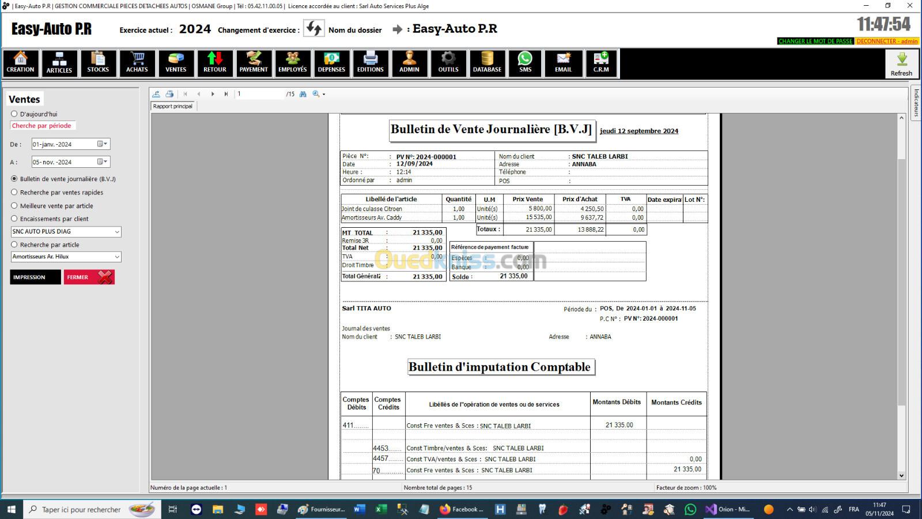
Task: Go to next report page arrow
Action: coord(213,94)
